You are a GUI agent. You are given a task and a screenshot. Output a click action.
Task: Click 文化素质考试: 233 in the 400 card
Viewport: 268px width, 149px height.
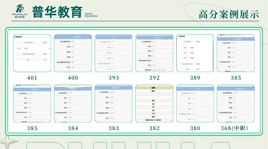pyautogui.click(x=67, y=42)
